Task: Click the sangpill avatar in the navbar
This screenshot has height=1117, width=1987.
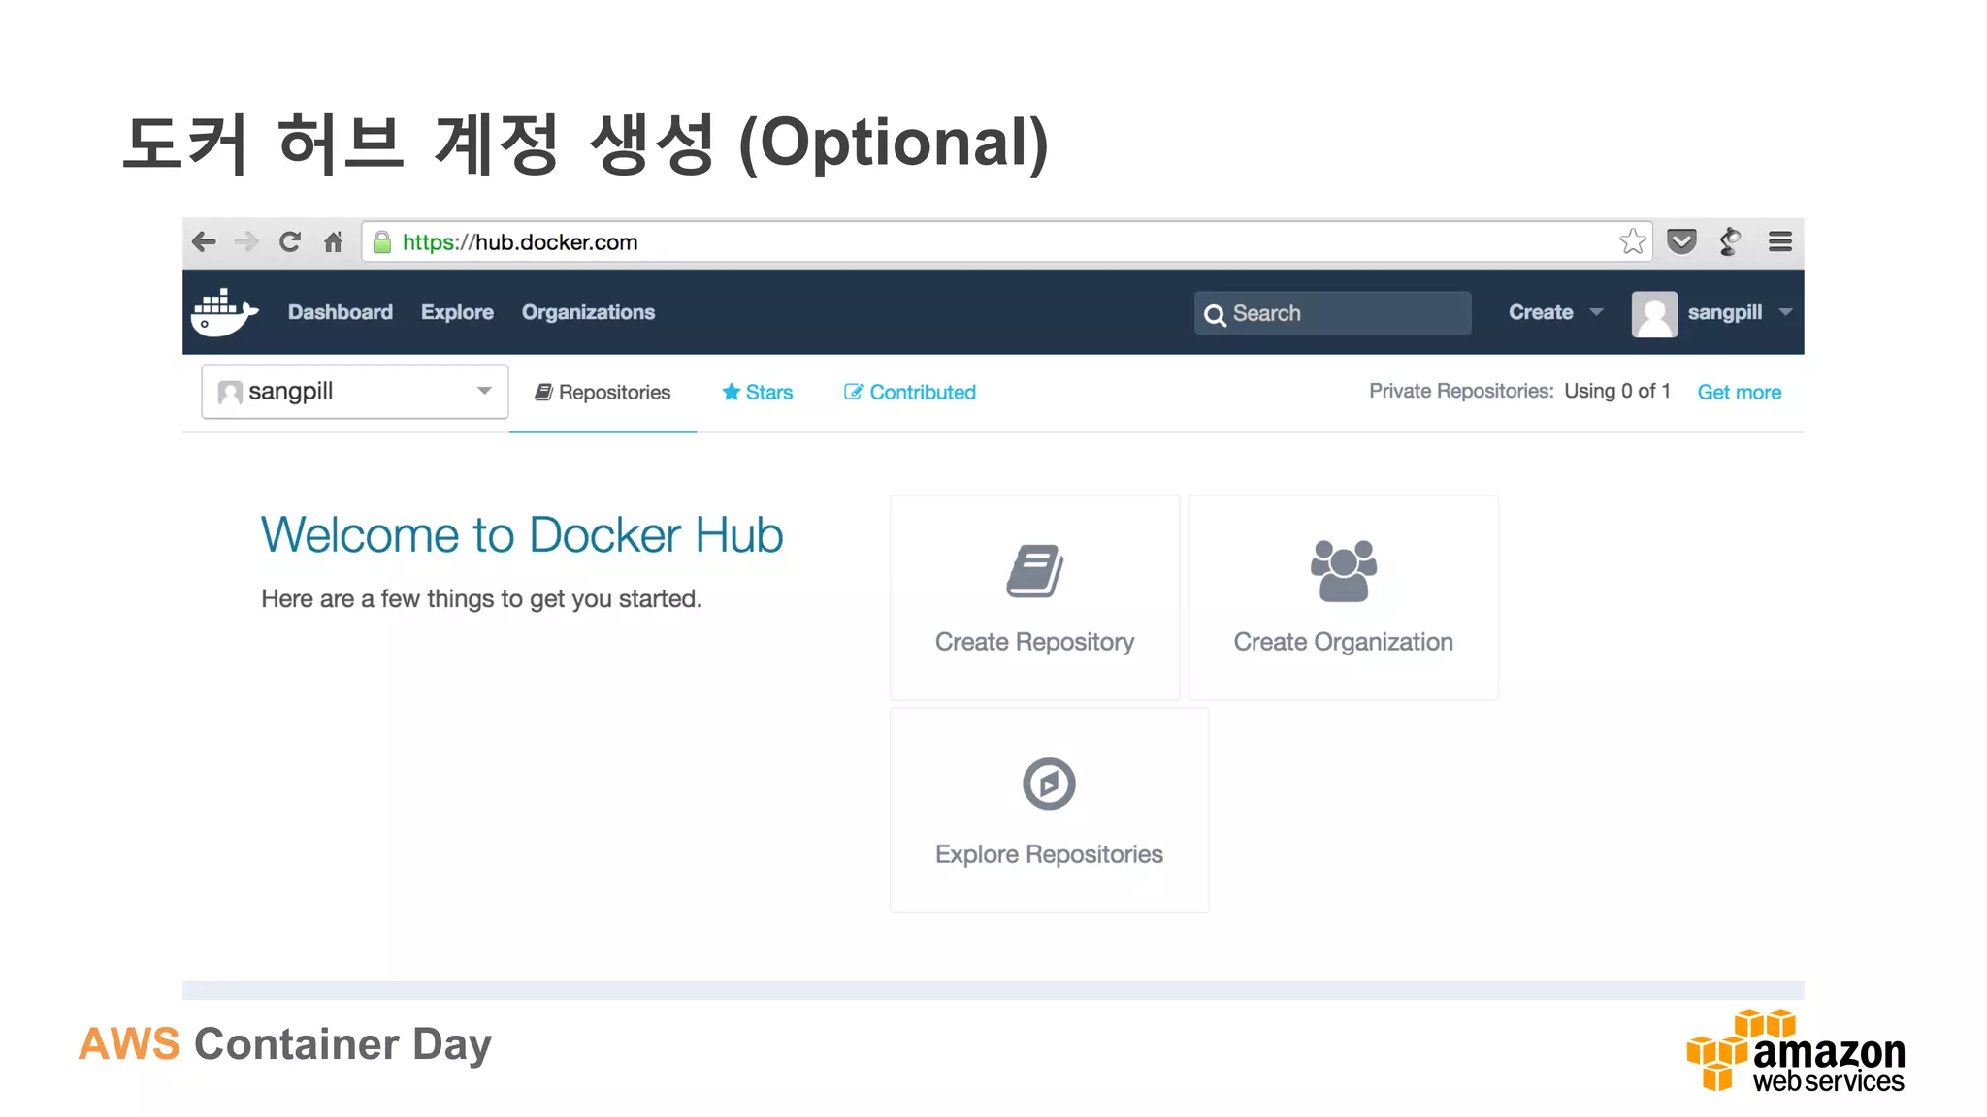Action: [1654, 313]
